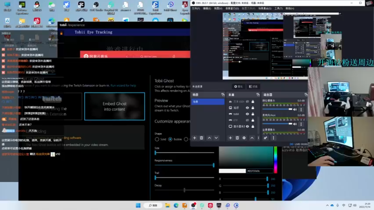
Task: Move the selected source up
Action: click(x=252, y=138)
